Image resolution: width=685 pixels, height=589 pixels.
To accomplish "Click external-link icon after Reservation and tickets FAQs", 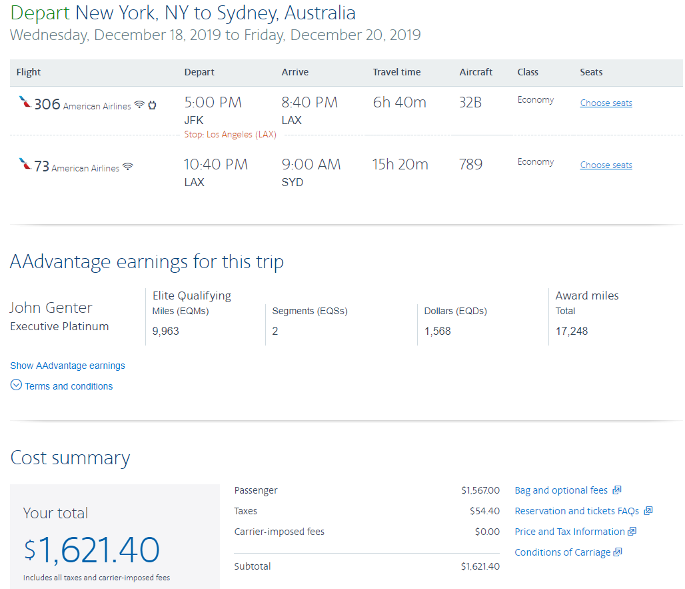I will click(648, 511).
